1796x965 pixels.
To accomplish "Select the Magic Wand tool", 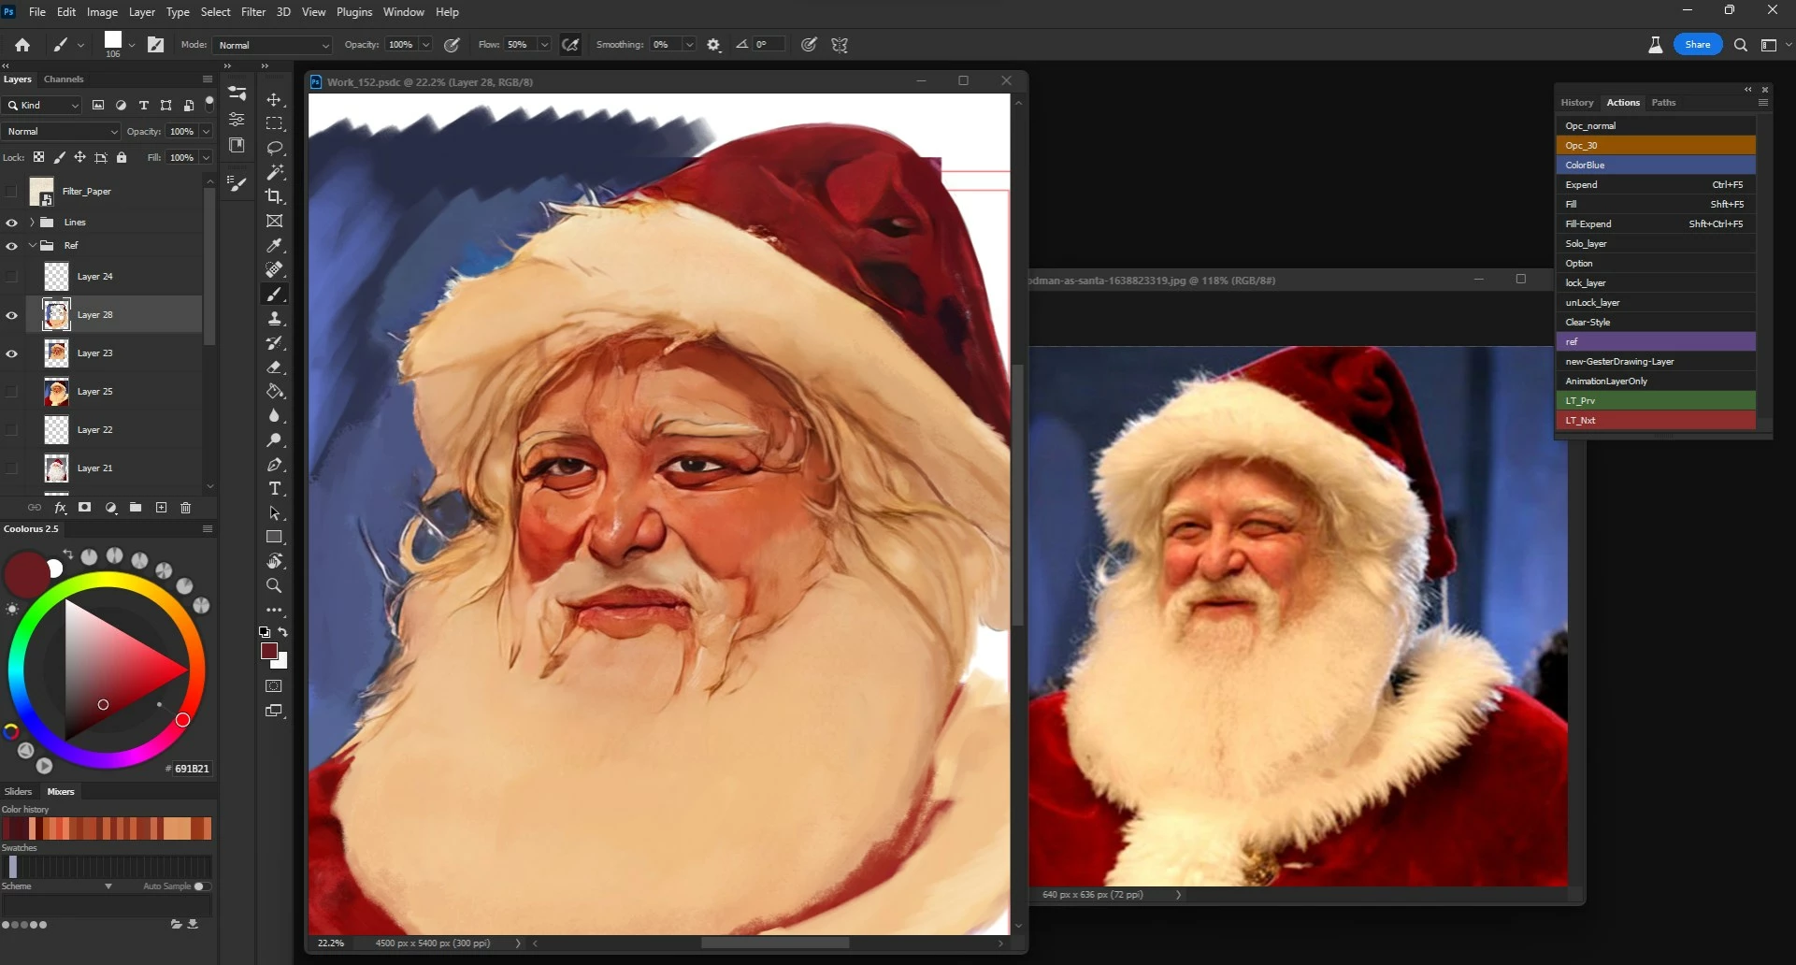I will click(274, 173).
